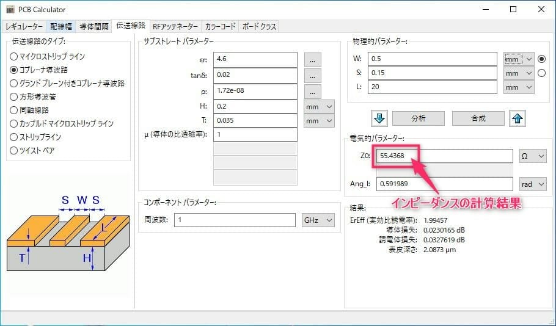
Task: Click the ErEff value 1.99457
Action: click(435, 220)
